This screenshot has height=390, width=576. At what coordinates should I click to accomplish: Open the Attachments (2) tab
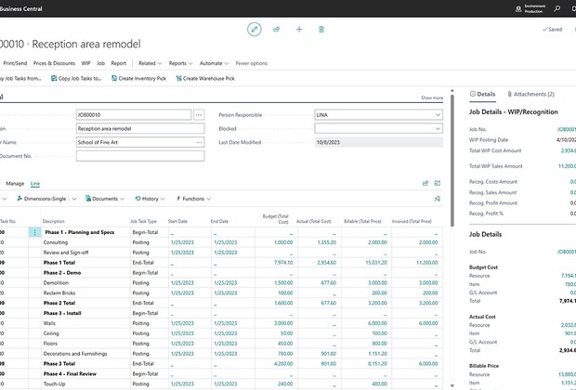530,94
